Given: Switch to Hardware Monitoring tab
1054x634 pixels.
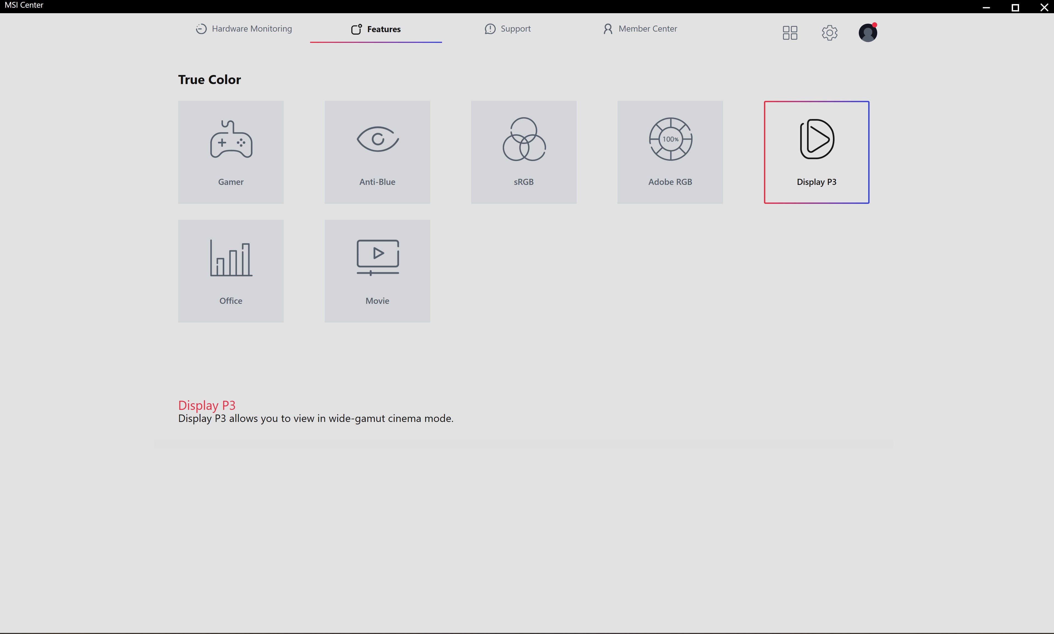Looking at the screenshot, I should 244,29.
